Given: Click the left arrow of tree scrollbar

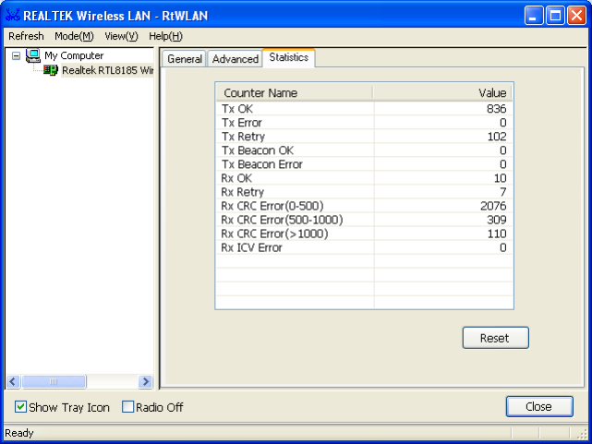Looking at the screenshot, I should (12, 381).
